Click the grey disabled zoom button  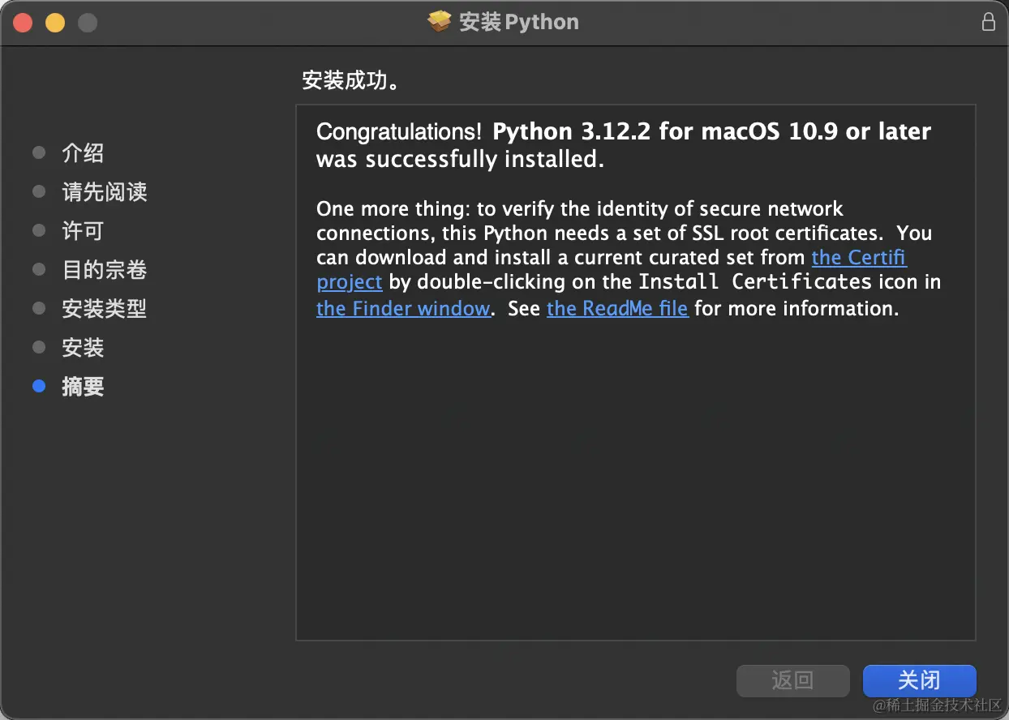pyautogui.click(x=88, y=23)
